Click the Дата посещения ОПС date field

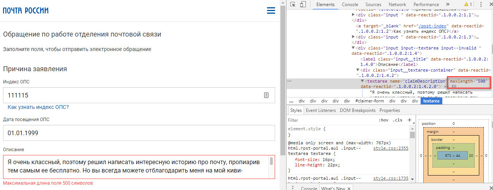point(139,133)
